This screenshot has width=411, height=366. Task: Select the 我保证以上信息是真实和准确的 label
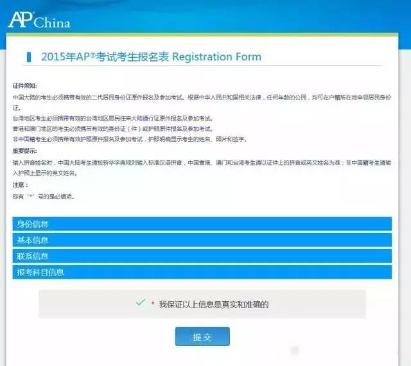pyautogui.click(x=213, y=304)
